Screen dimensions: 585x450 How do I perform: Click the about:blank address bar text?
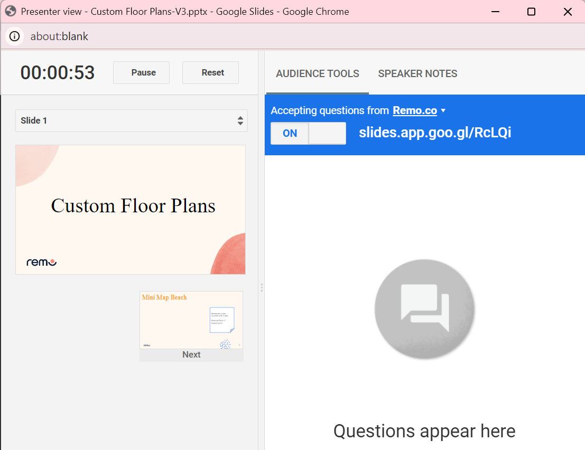coord(59,36)
